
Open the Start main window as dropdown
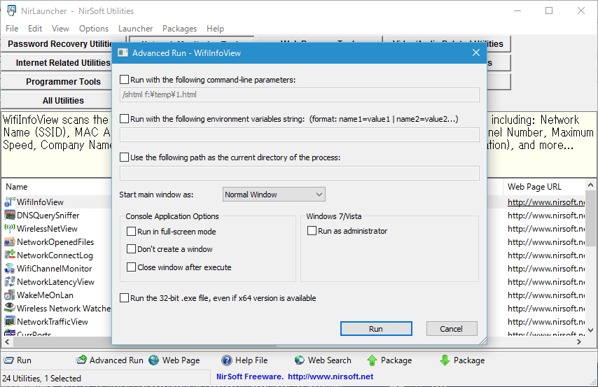[274, 195]
